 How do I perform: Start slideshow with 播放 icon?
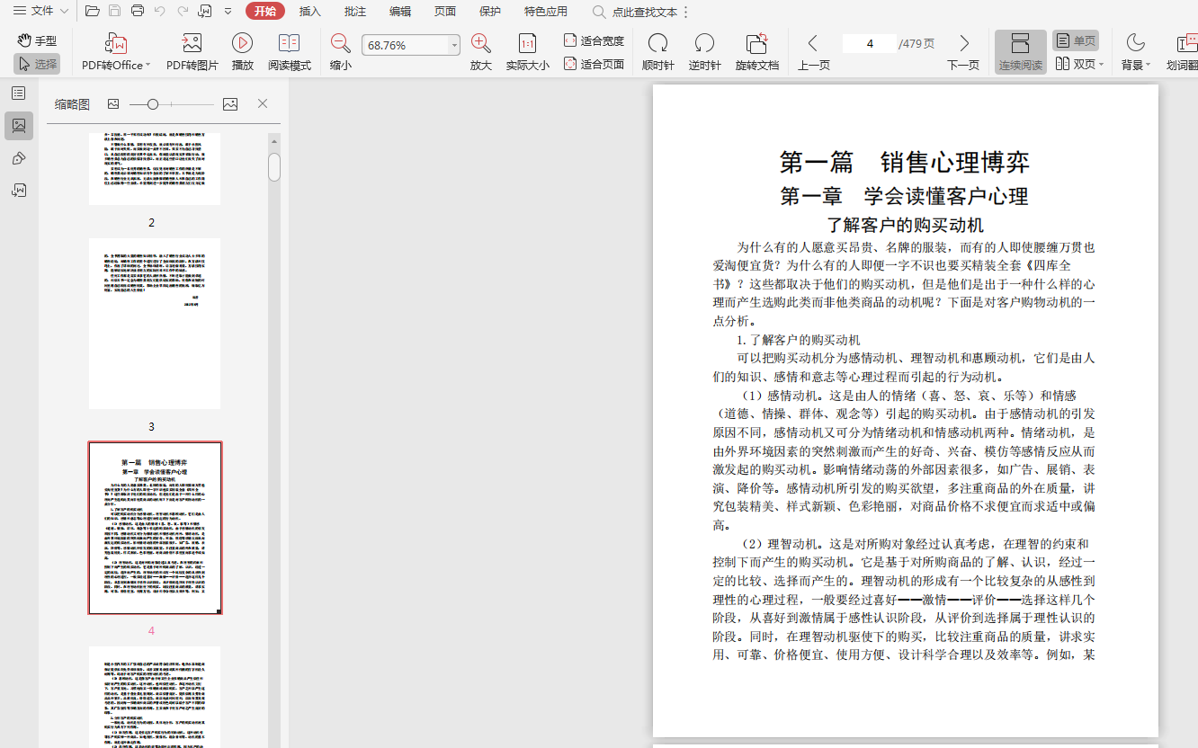click(x=242, y=43)
